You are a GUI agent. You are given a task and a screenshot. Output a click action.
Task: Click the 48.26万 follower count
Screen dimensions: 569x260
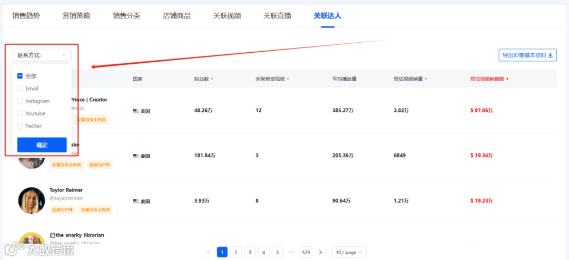(x=203, y=110)
